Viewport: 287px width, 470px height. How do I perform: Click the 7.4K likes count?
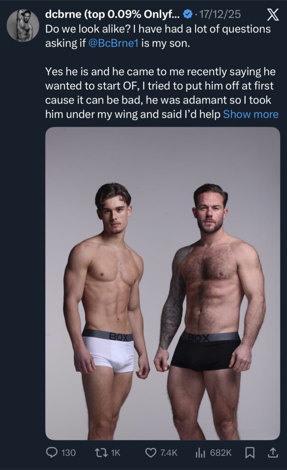click(x=169, y=453)
